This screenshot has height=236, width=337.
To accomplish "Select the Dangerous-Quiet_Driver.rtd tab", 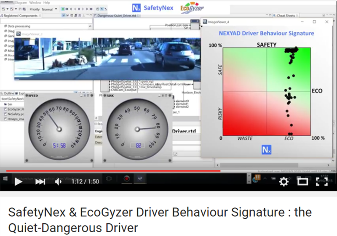I will [117, 16].
